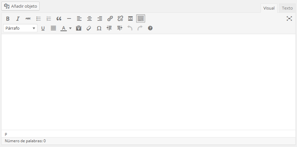Increase the paragraph indent
This screenshot has width=297, height=147.
120,28
